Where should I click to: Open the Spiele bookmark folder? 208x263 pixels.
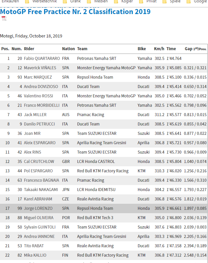point(172,1)
